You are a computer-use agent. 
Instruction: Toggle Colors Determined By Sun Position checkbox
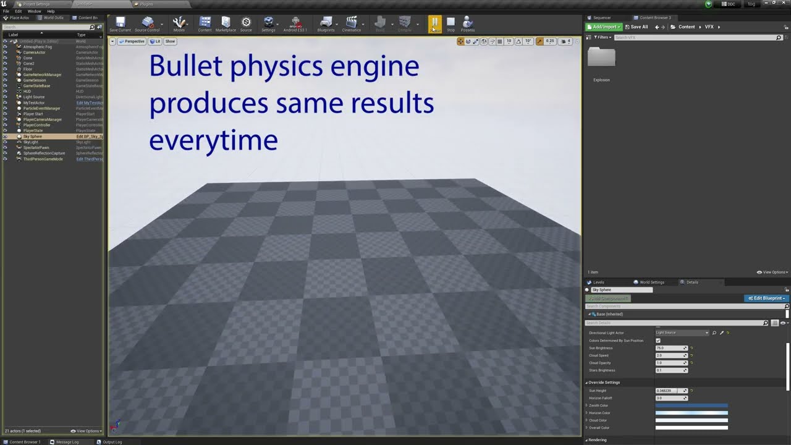tap(658, 341)
